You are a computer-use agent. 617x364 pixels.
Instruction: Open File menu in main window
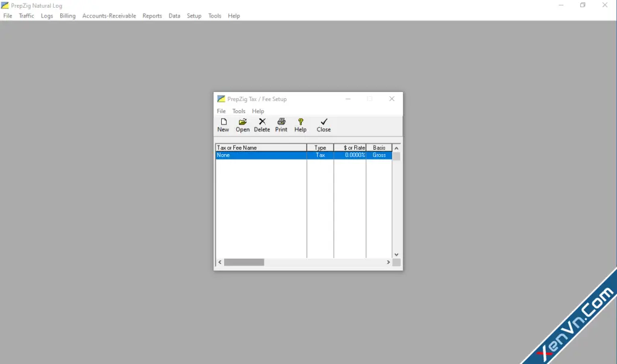click(7, 16)
